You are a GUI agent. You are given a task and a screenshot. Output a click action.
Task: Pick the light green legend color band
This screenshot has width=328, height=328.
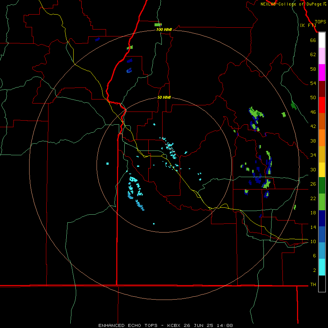(x=322, y=202)
